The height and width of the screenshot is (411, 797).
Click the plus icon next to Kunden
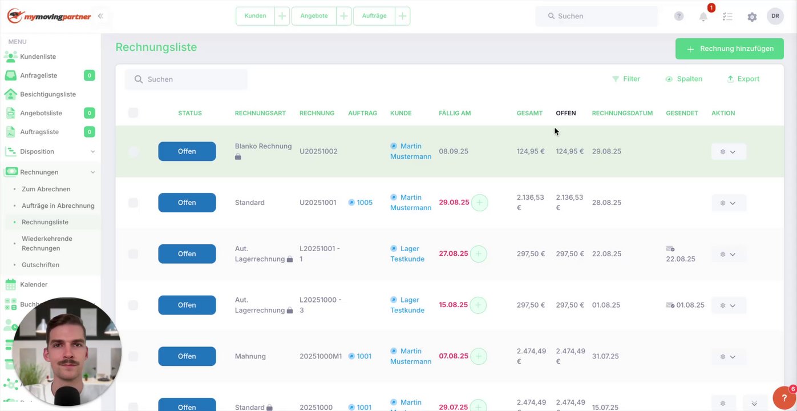click(x=282, y=16)
